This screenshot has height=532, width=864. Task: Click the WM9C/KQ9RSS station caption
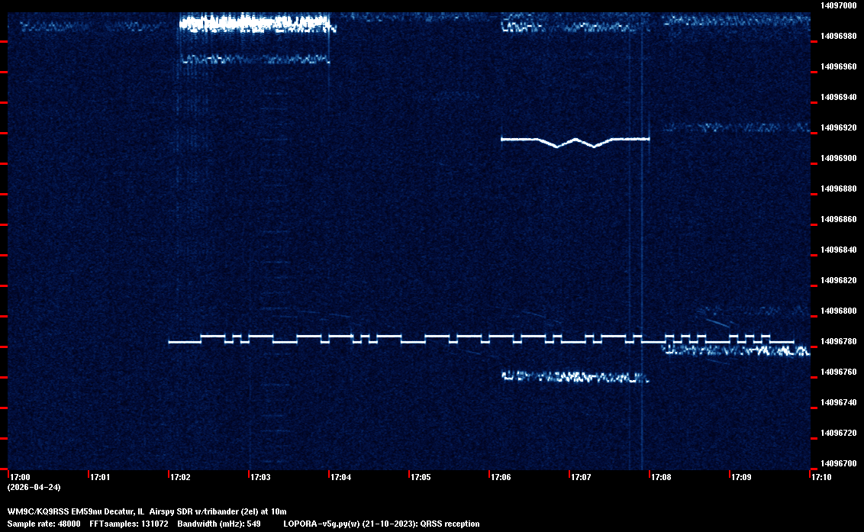click(147, 511)
